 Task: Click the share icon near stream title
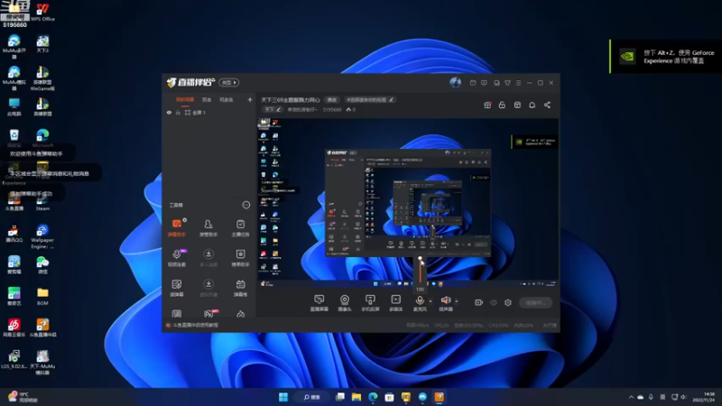[547, 105]
